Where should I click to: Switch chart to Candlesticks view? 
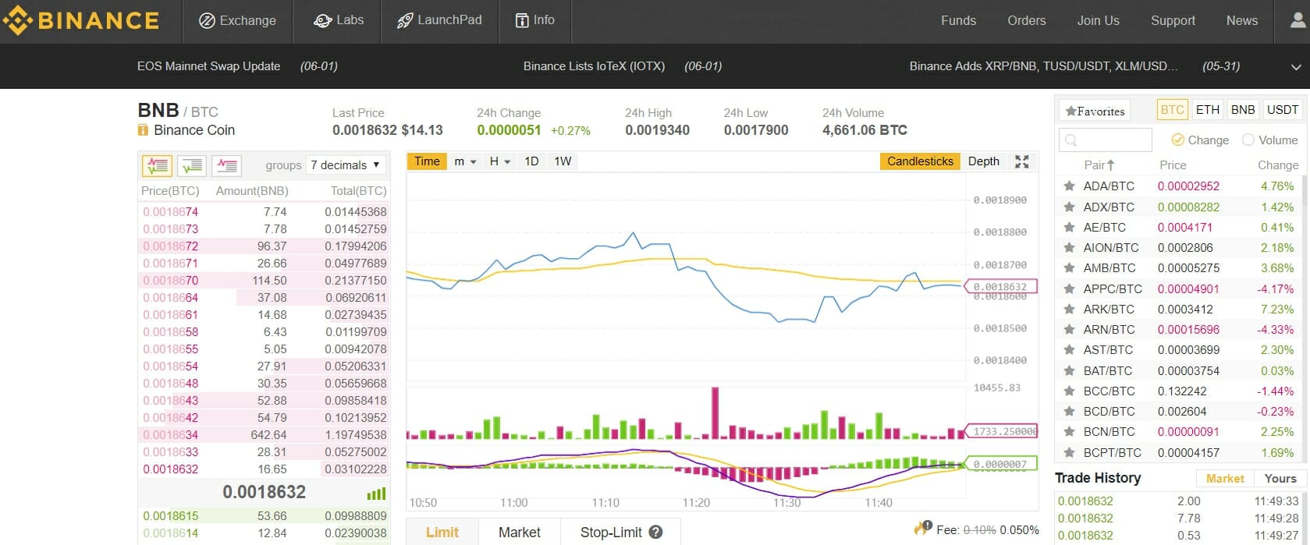920,161
